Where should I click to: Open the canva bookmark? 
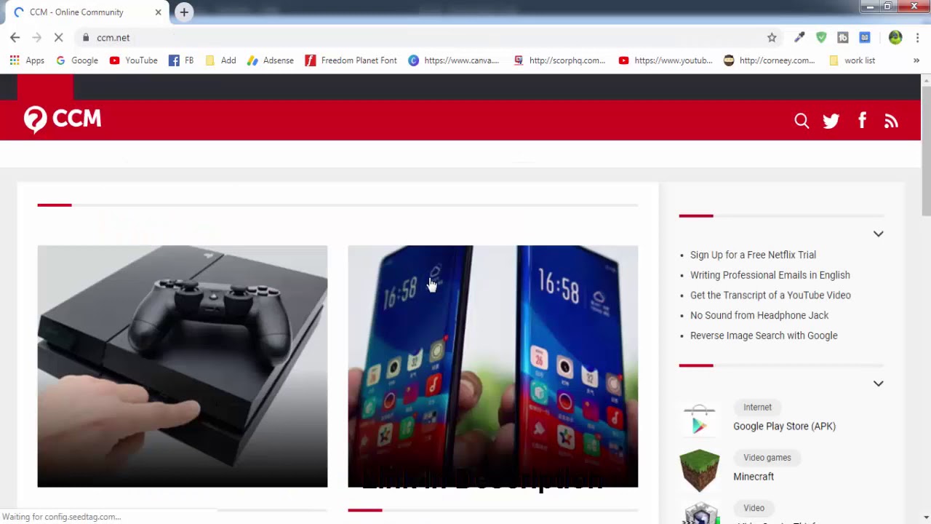(x=454, y=60)
